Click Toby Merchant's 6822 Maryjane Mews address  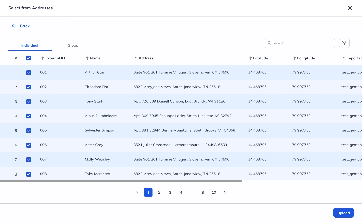177,174
